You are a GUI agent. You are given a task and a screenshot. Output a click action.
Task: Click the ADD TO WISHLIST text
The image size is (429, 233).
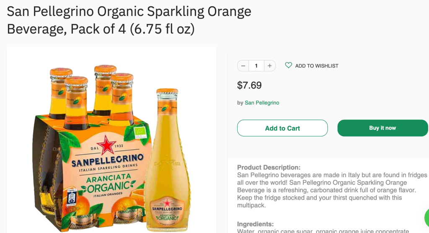[x=317, y=66]
